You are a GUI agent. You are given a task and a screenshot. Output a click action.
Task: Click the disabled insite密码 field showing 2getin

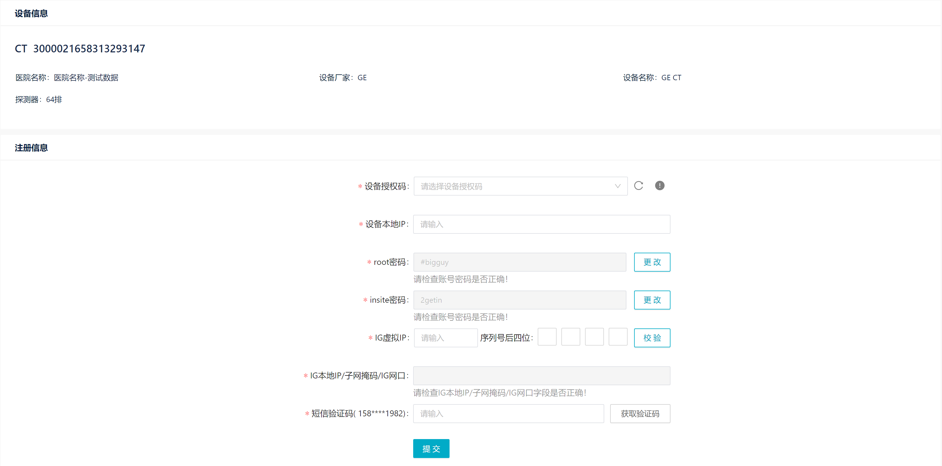click(x=519, y=299)
